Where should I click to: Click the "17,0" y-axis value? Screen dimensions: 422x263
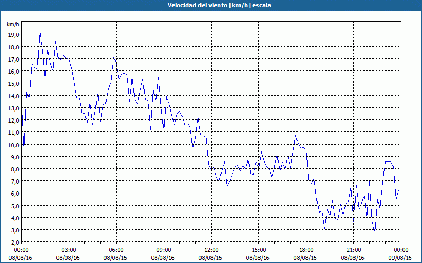[x=14, y=59]
